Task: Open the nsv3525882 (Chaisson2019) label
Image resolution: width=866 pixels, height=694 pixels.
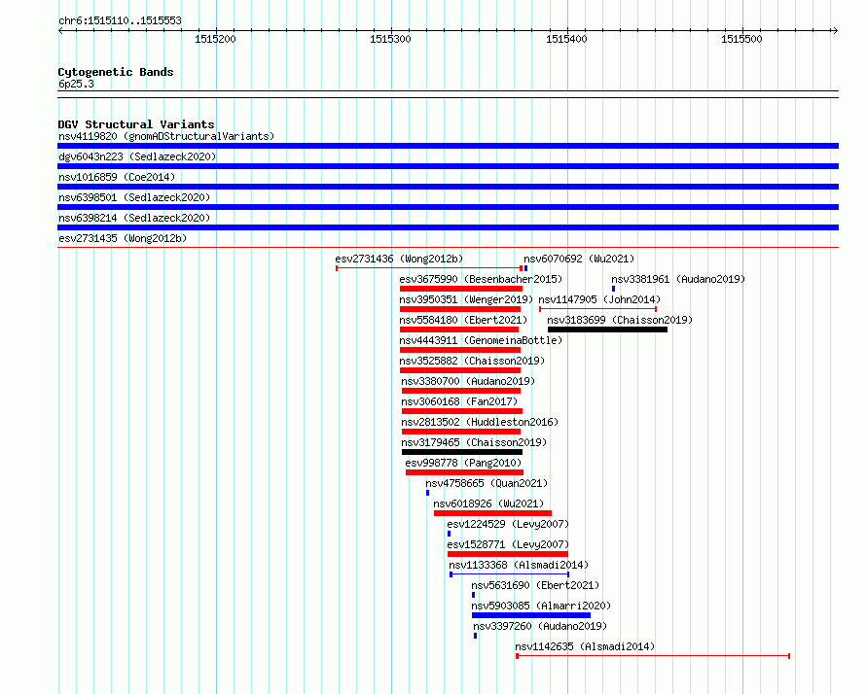Action: pos(472,361)
